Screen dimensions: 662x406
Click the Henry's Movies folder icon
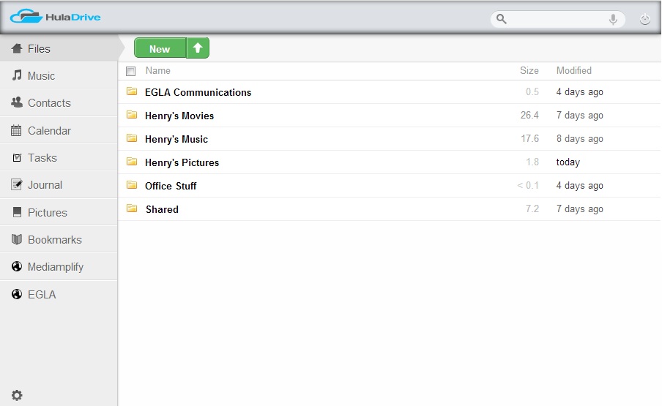pos(132,115)
